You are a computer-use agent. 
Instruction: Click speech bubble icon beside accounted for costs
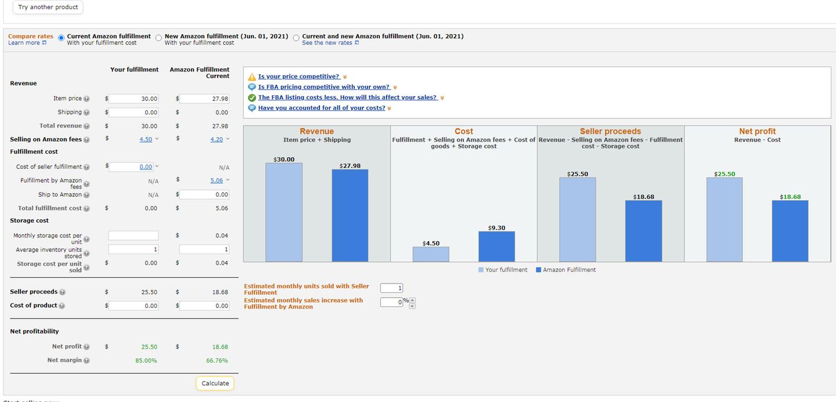[x=252, y=108]
